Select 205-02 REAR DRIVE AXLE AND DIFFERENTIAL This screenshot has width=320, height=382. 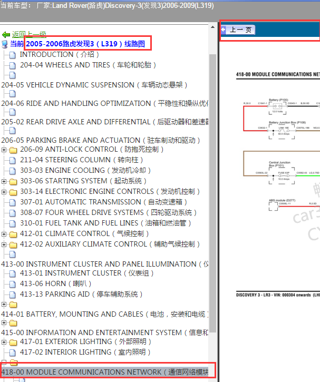coord(105,122)
